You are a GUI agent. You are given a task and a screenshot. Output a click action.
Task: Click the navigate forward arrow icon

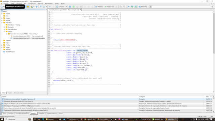pyautogui.click(x=53, y=7)
